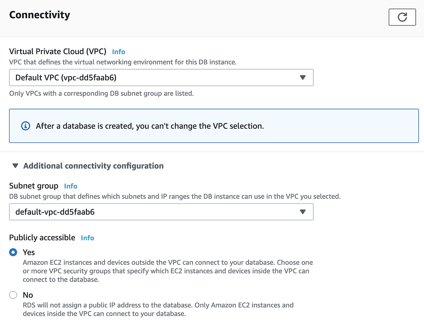Open Info for Virtual Private Cloud
The image size is (424, 324).
coord(118,52)
